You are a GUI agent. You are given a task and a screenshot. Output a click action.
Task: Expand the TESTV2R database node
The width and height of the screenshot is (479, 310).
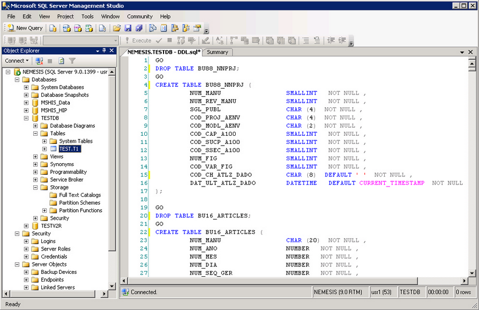click(26, 226)
